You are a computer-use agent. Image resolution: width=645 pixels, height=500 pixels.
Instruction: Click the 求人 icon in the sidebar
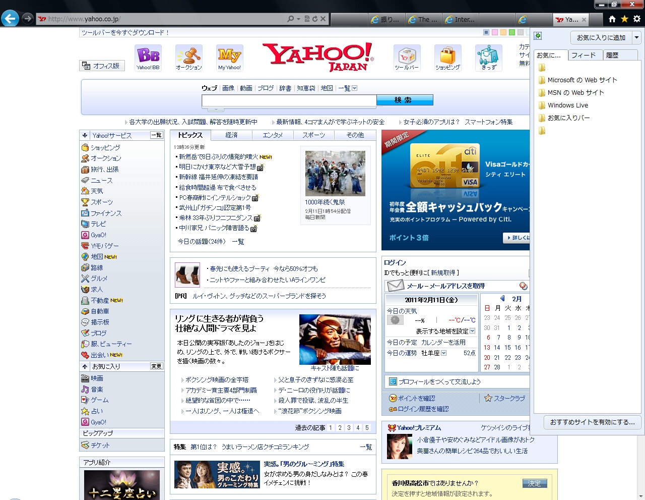85,290
